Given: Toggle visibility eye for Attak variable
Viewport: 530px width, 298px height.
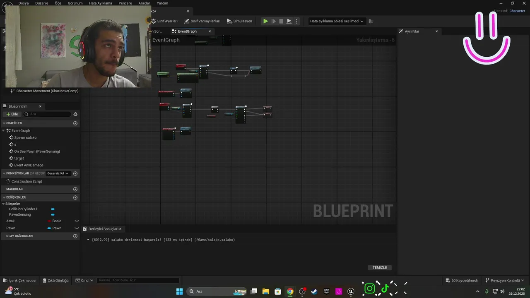Looking at the screenshot, I should 77,221.
